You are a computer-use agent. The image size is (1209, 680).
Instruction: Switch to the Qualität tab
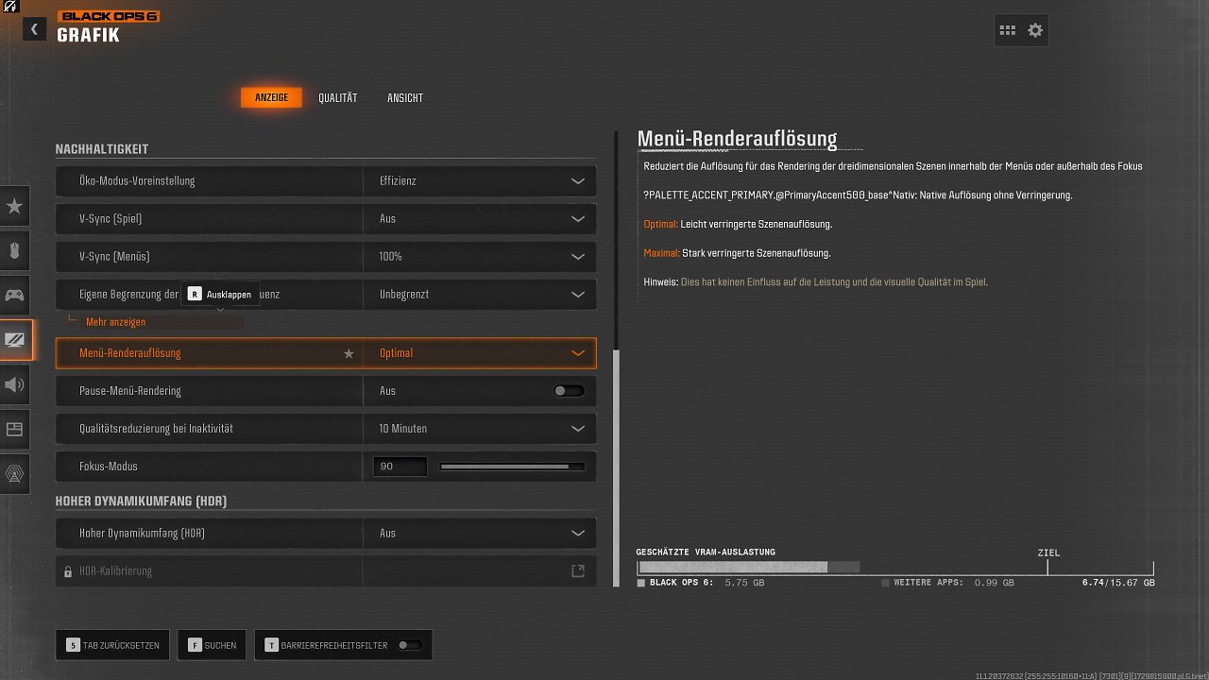pyautogui.click(x=337, y=97)
